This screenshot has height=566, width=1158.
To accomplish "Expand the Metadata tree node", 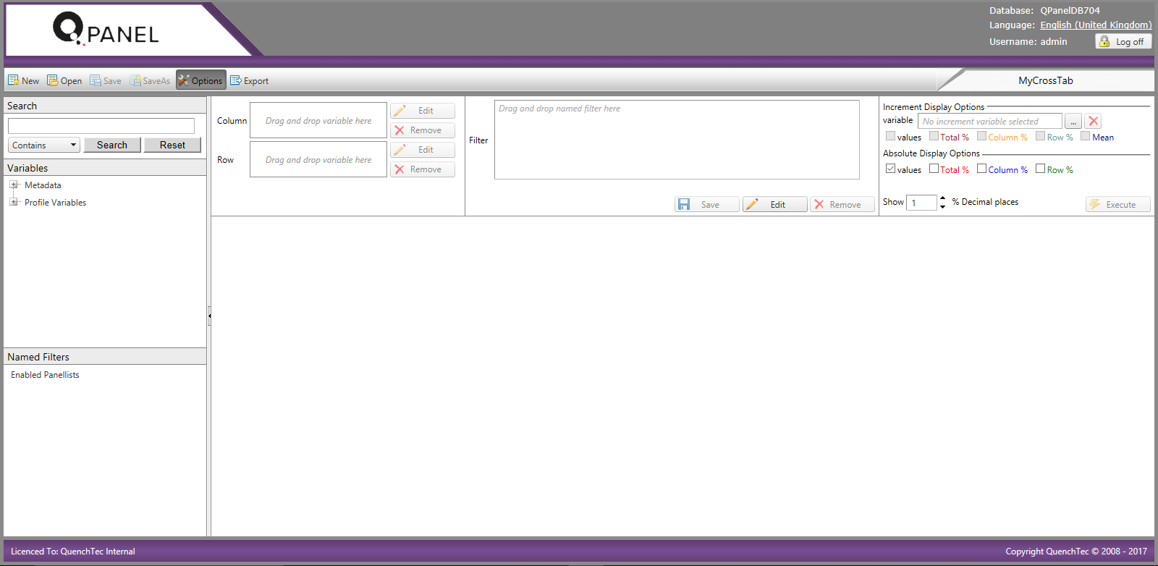I will [14, 185].
